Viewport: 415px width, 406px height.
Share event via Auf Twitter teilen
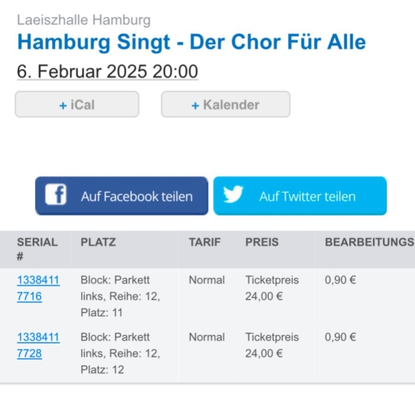[x=300, y=196]
